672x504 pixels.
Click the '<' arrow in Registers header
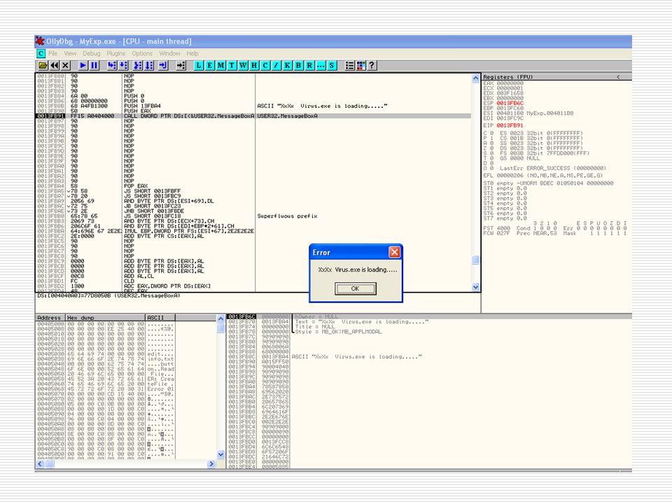click(x=618, y=77)
